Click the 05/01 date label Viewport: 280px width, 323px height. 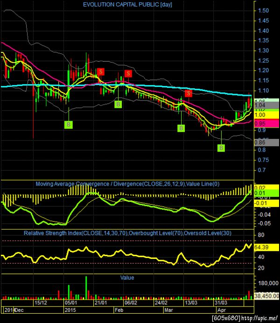pyautogui.click(x=71, y=302)
